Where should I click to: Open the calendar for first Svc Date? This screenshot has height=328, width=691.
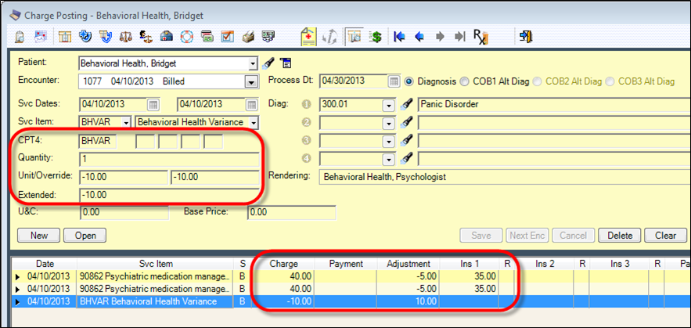point(153,105)
